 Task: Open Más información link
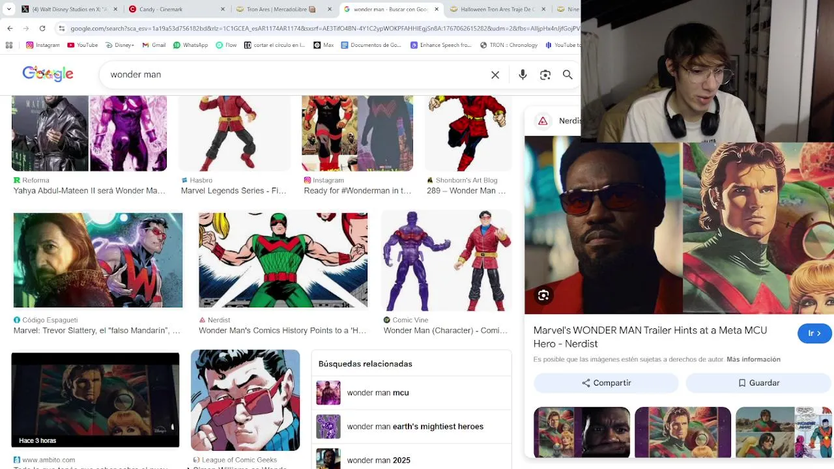click(753, 360)
